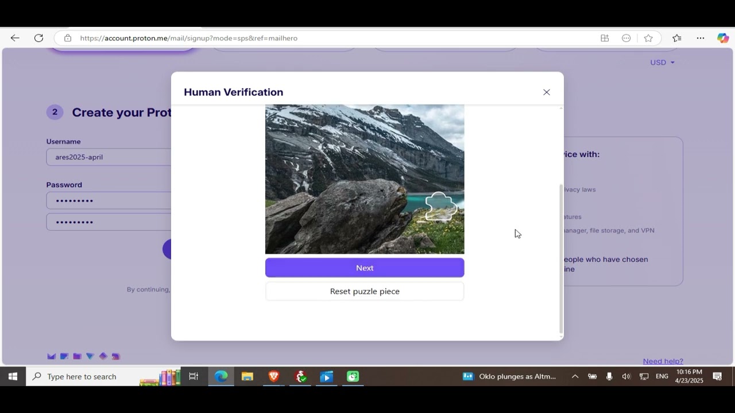The width and height of the screenshot is (735, 413).
Task: Show hidden tray icons chevron
Action: (575, 377)
